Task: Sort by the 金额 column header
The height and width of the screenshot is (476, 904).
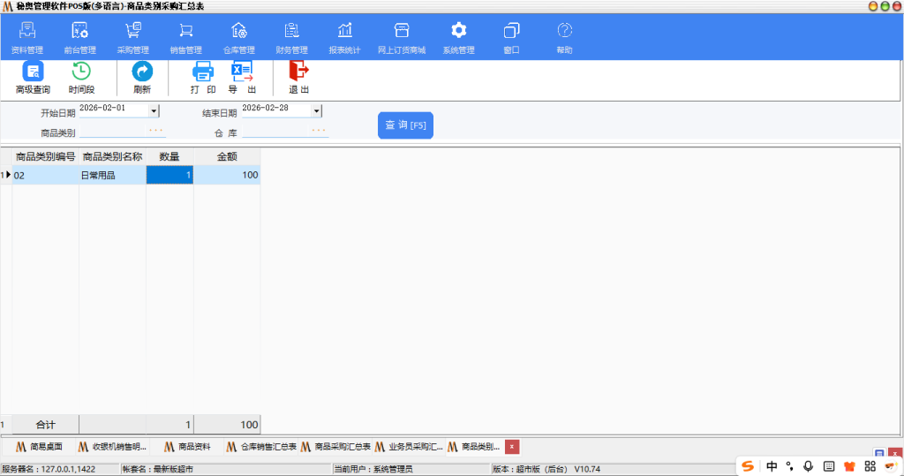Action: coord(227,156)
